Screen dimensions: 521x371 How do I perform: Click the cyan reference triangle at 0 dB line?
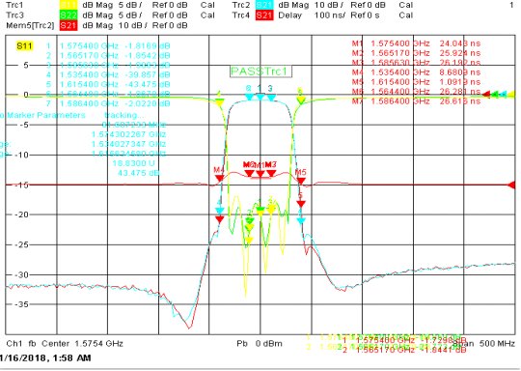[503, 95]
